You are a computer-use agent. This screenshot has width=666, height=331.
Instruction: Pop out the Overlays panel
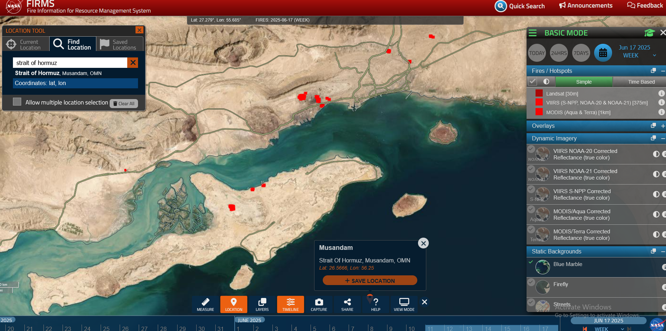[x=653, y=126]
